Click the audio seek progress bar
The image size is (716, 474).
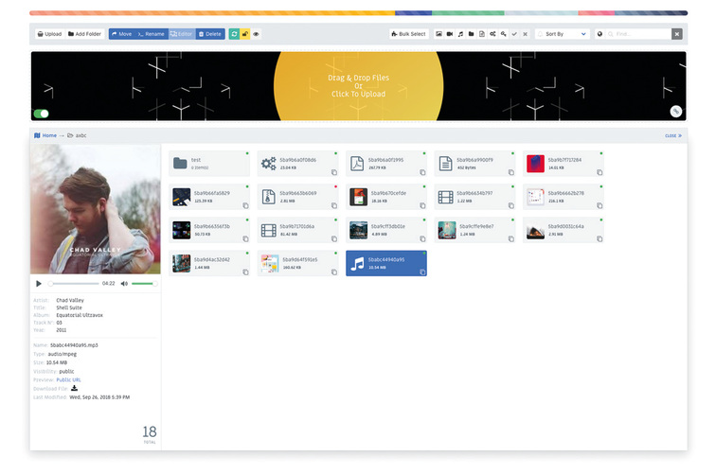coord(74,284)
